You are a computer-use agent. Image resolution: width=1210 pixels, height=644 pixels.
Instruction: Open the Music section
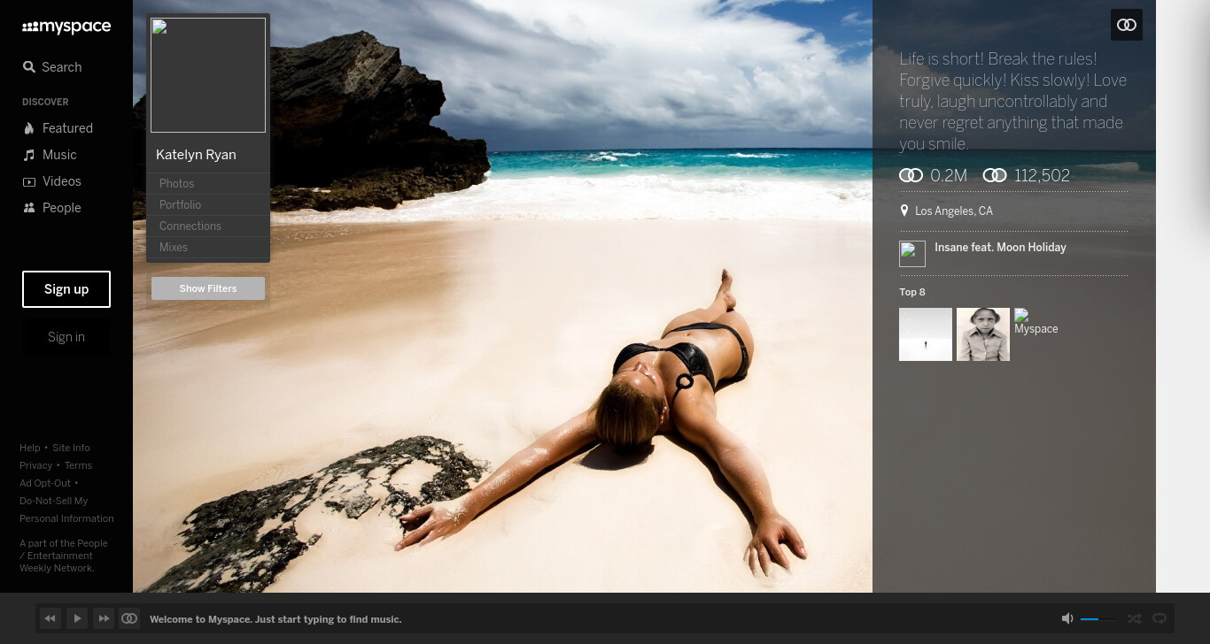click(50, 155)
